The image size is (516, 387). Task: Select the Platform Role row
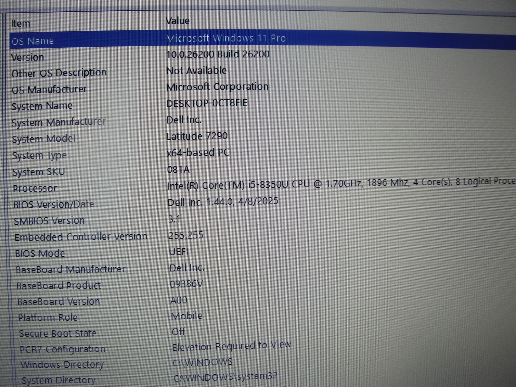click(x=48, y=318)
